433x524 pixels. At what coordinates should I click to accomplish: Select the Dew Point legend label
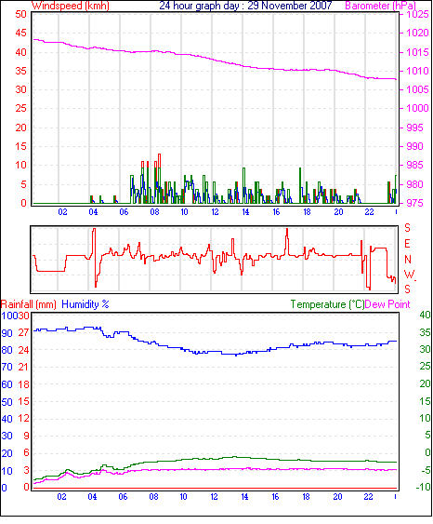[387, 304]
